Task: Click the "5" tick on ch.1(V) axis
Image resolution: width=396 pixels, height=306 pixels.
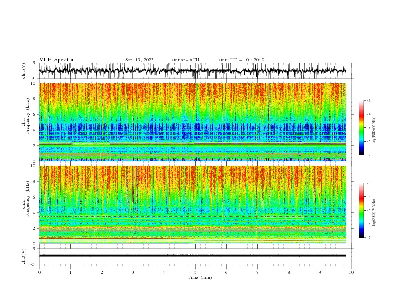Action: point(34,63)
